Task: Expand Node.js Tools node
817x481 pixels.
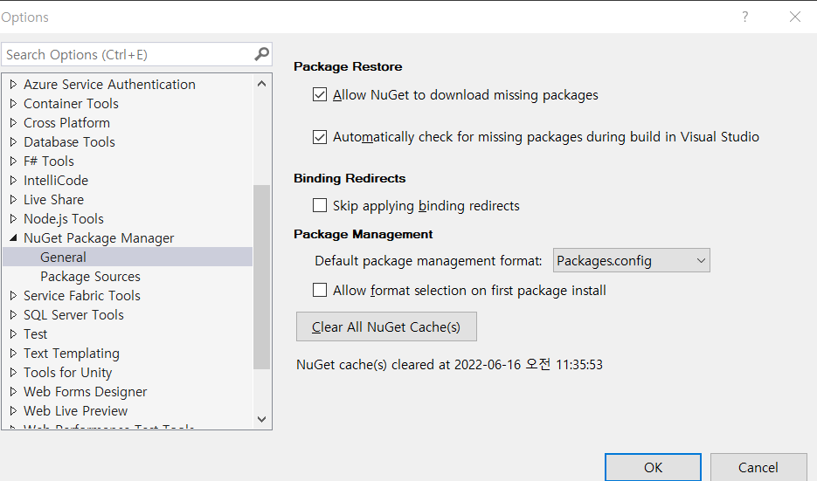Action: pos(14,218)
